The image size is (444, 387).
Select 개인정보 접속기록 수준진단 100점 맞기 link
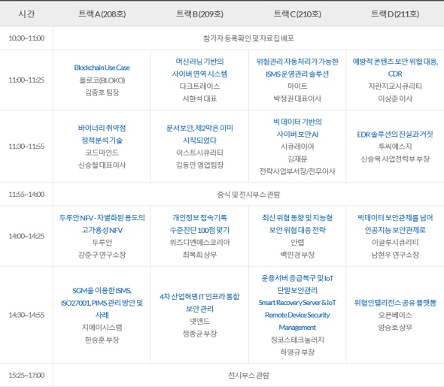coord(199,224)
